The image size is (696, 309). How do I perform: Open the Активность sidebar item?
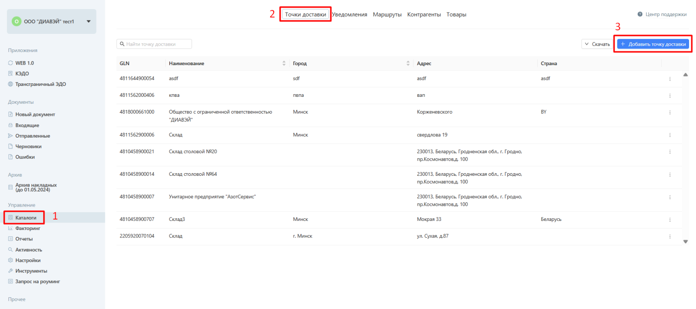point(29,250)
